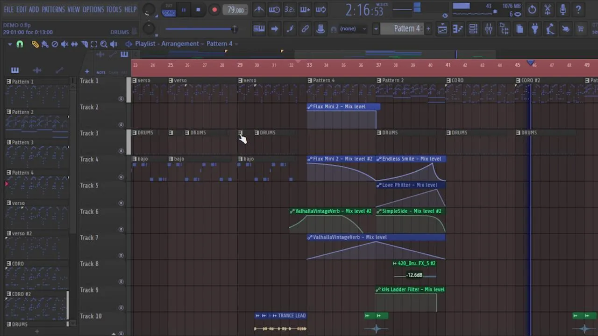Toggle the green snap magnet in playlist

[x=20, y=44]
